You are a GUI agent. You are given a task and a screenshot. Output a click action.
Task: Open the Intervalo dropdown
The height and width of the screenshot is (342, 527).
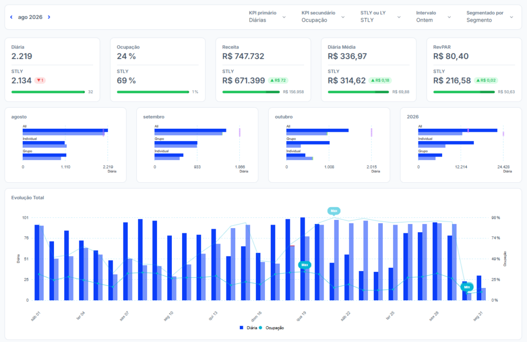433,17
